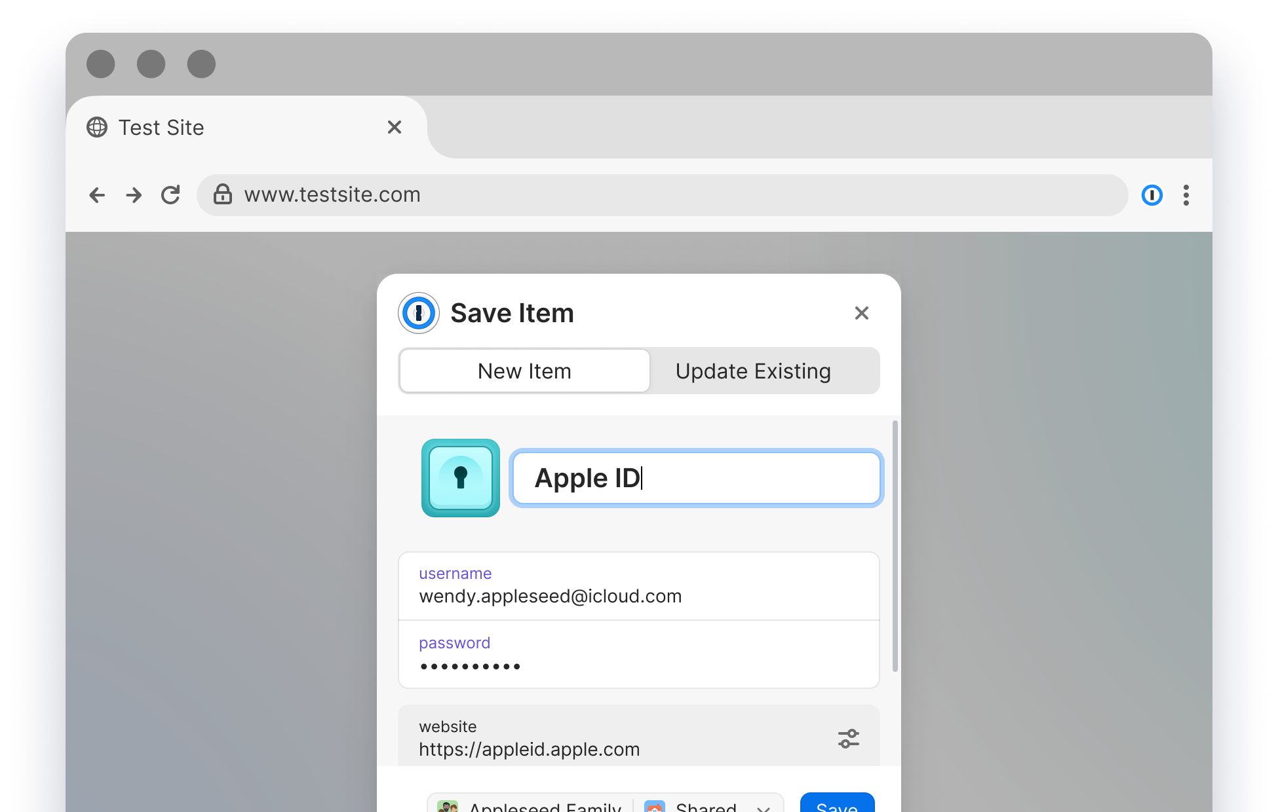
Task: Click the 1Password extension icon in toolbar
Action: pos(1152,195)
